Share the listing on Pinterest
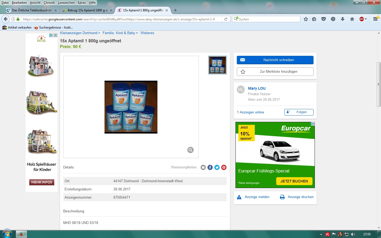This screenshot has width=381, height=238. click(224, 167)
